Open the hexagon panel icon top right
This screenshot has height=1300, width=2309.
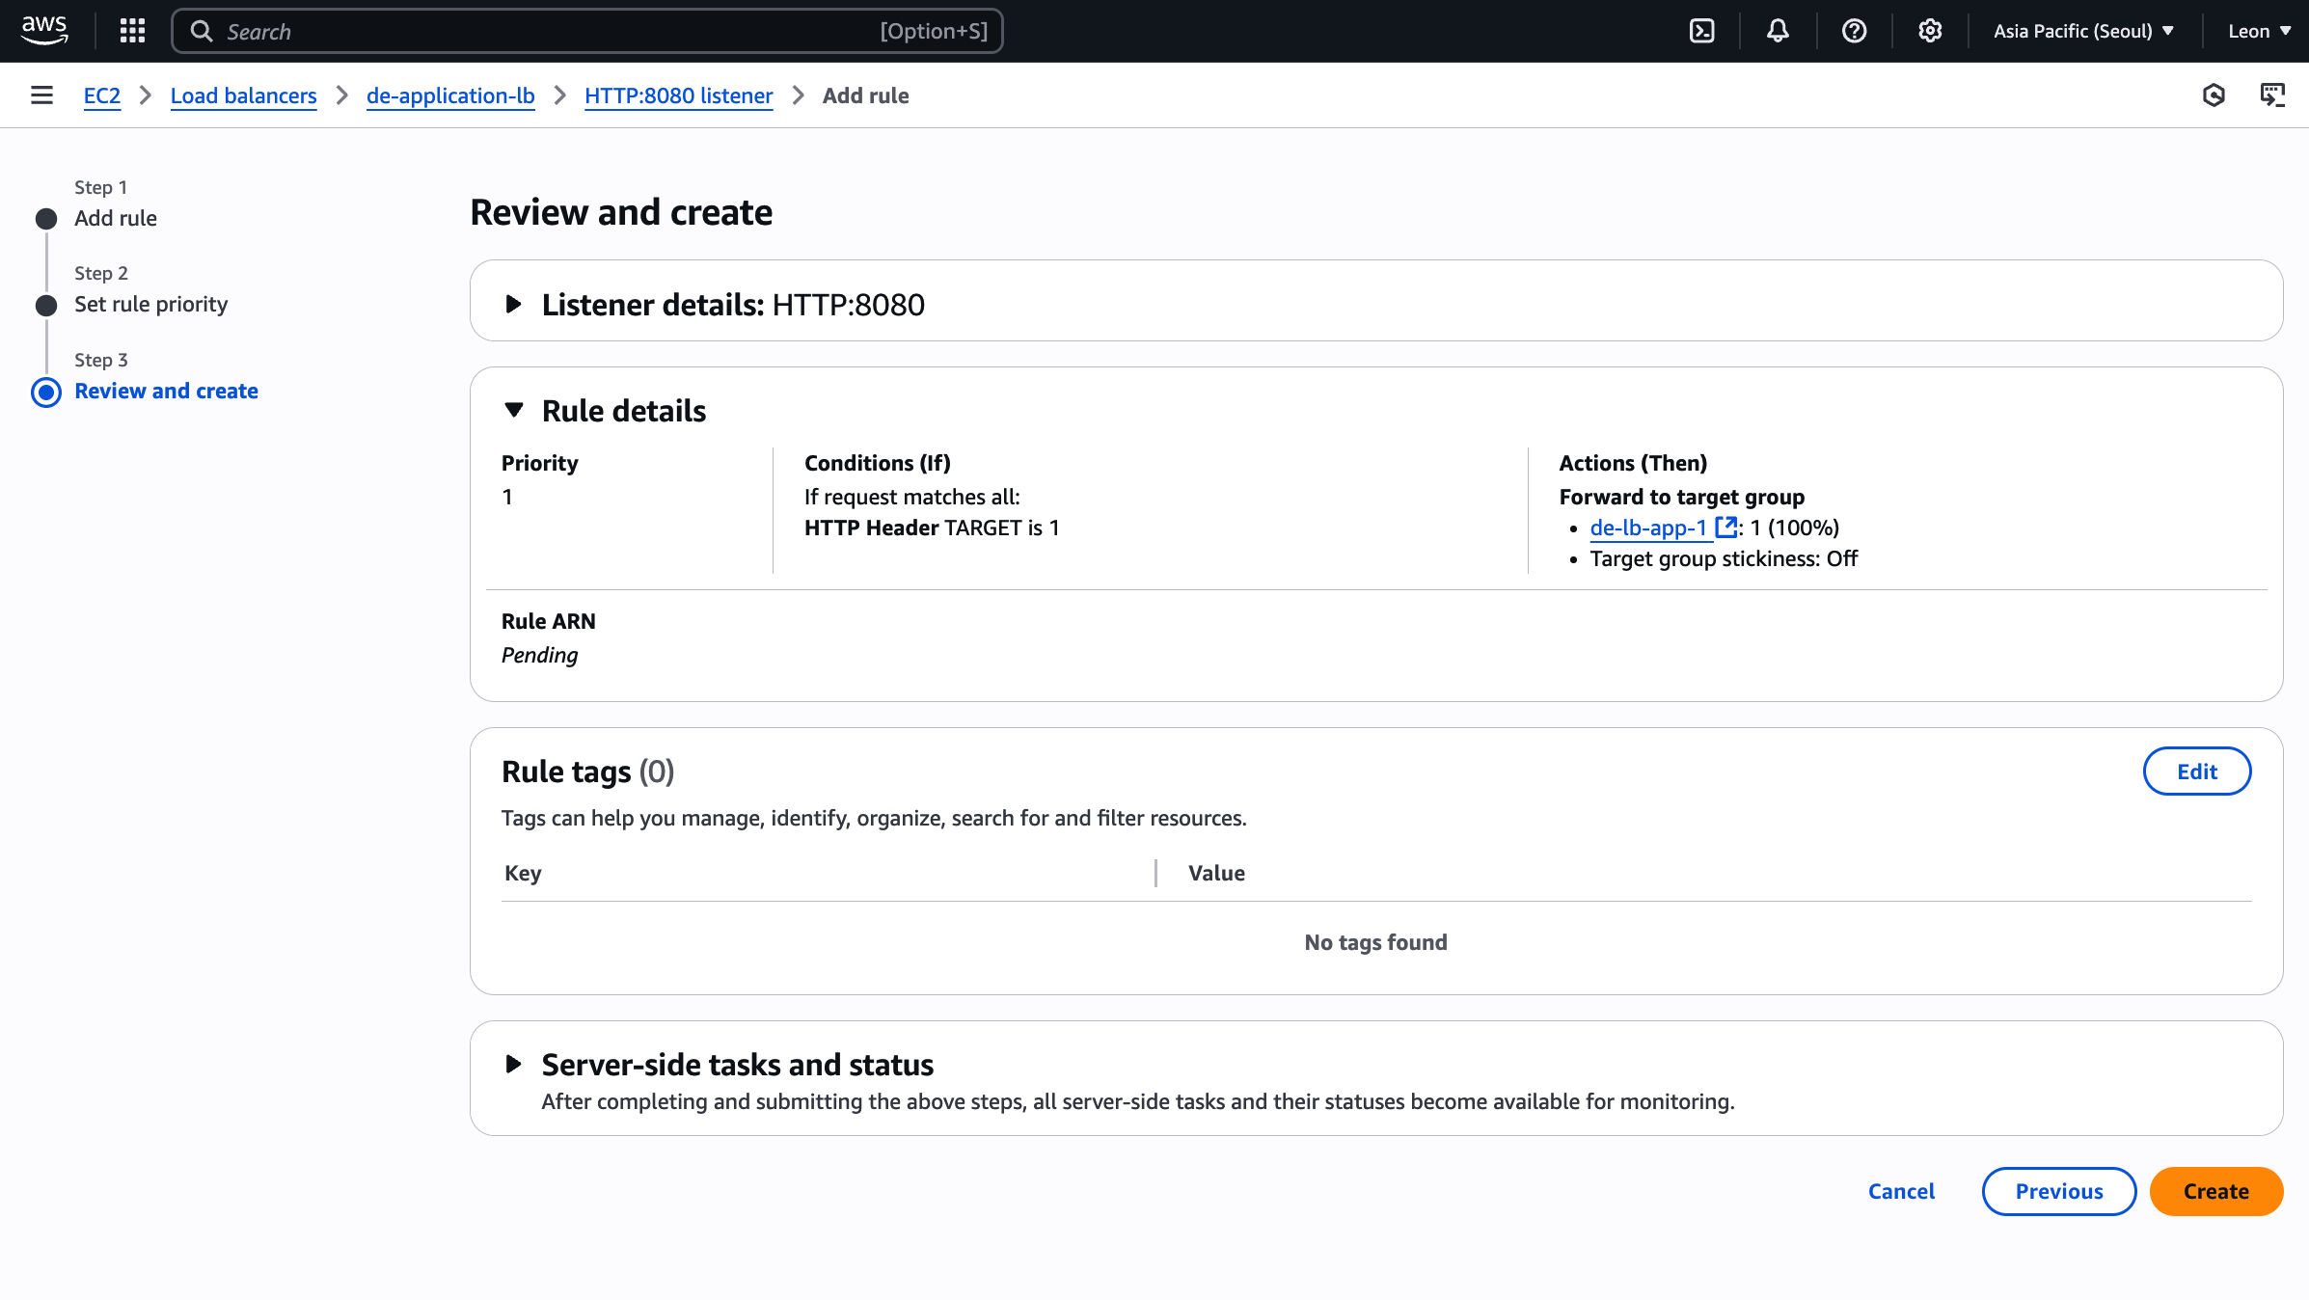tap(2214, 95)
